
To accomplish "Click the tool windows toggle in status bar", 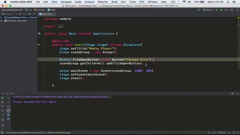I will pos(2,133).
